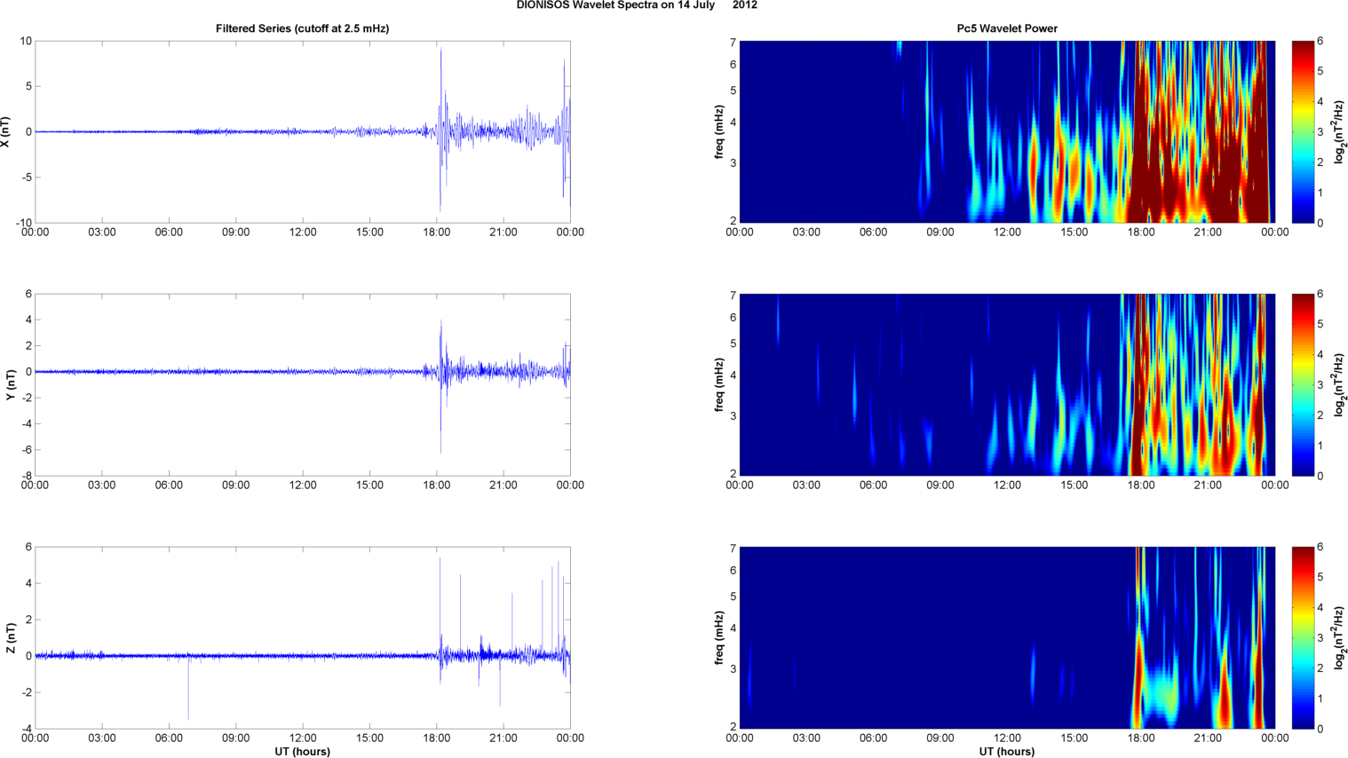Select the 'Filtered Series (cutoff at 2.5 mHz)' heading
This screenshot has width=1348, height=758.
(x=302, y=28)
